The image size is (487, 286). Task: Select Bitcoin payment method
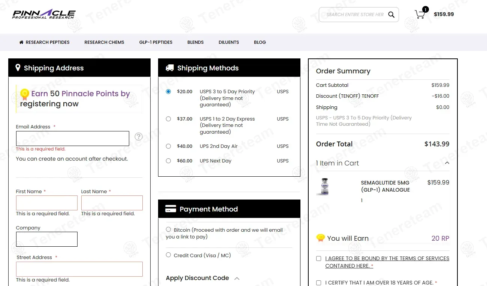point(168,229)
